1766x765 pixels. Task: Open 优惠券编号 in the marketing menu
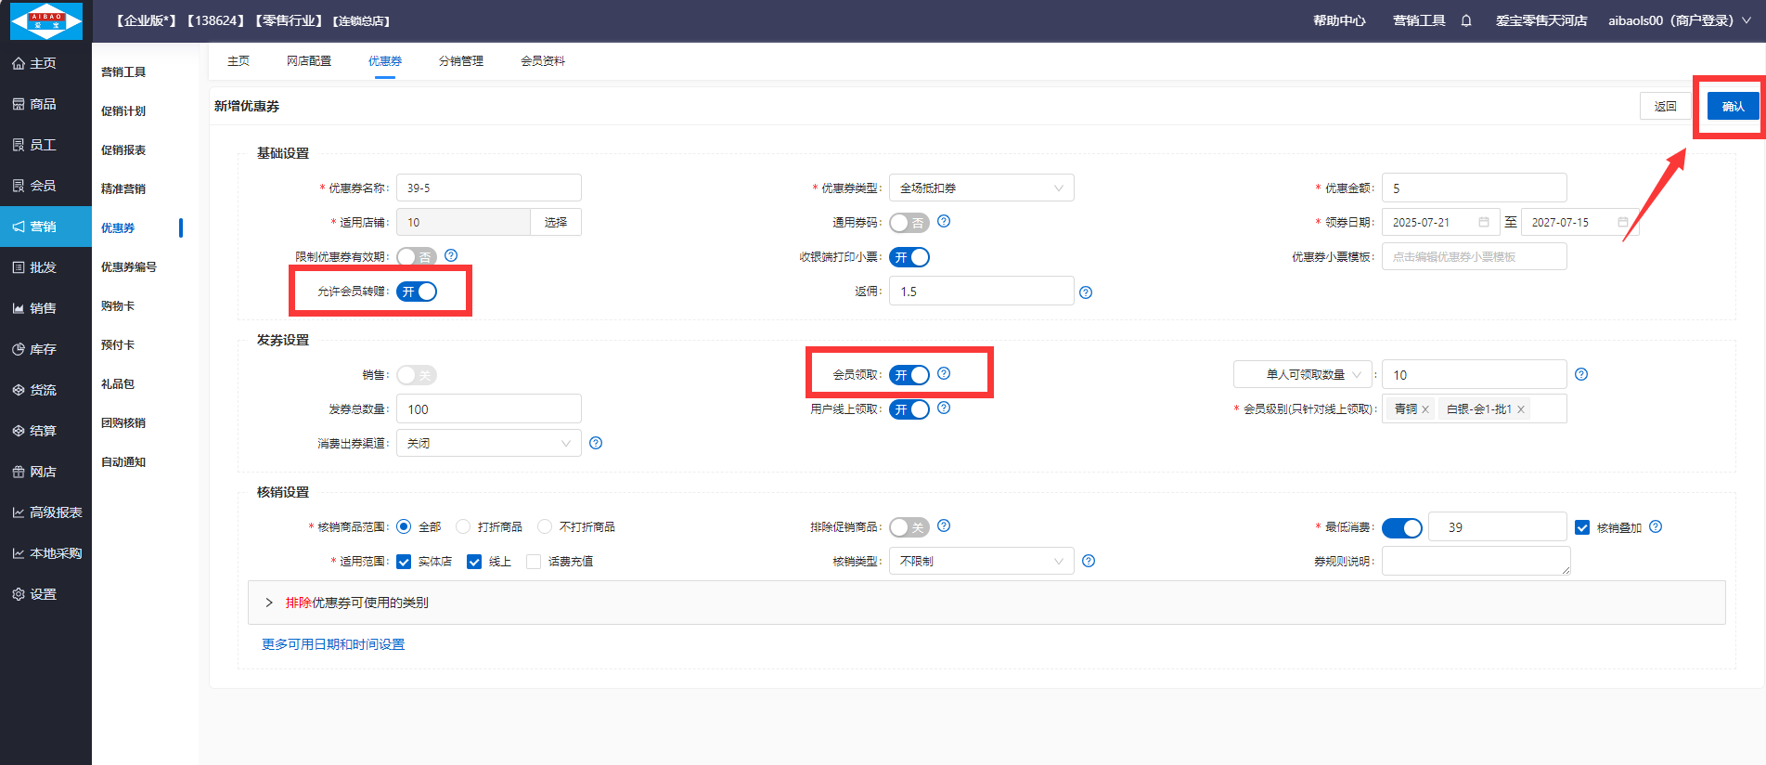click(129, 267)
